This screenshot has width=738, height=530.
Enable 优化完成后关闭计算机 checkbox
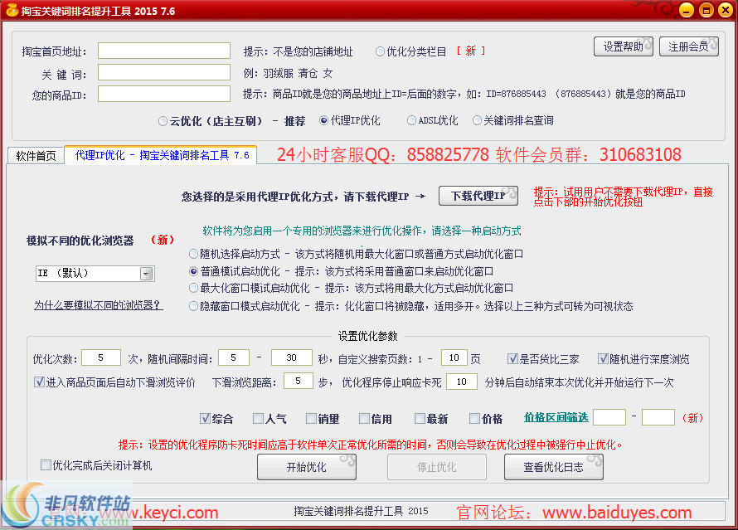pyautogui.click(x=46, y=465)
